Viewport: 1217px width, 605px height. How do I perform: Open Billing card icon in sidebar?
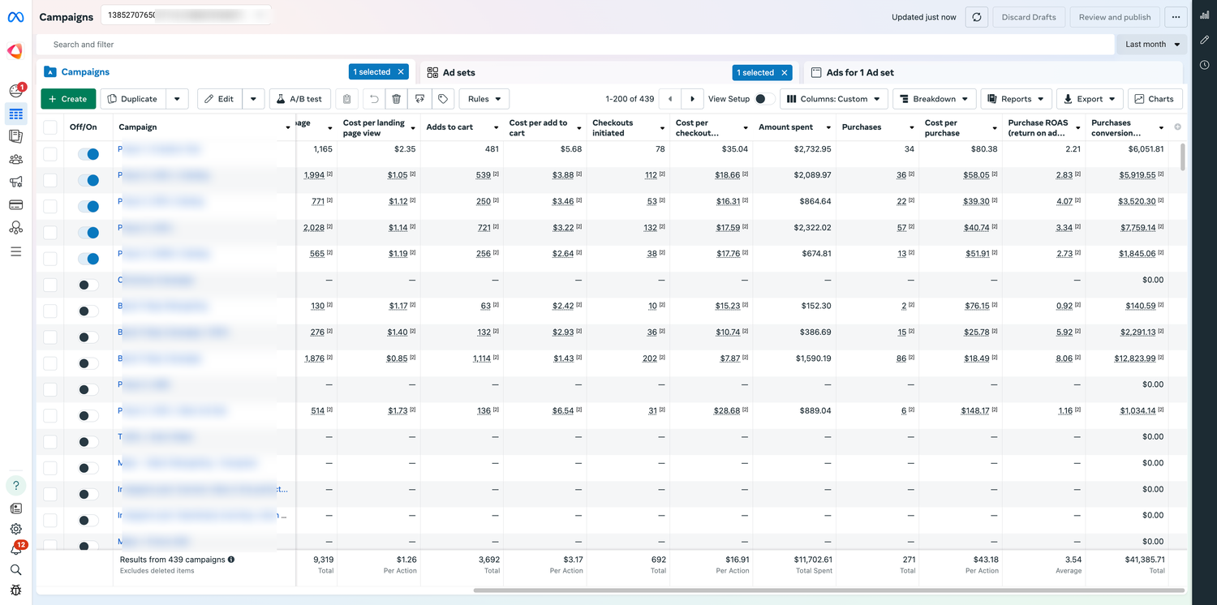15,205
